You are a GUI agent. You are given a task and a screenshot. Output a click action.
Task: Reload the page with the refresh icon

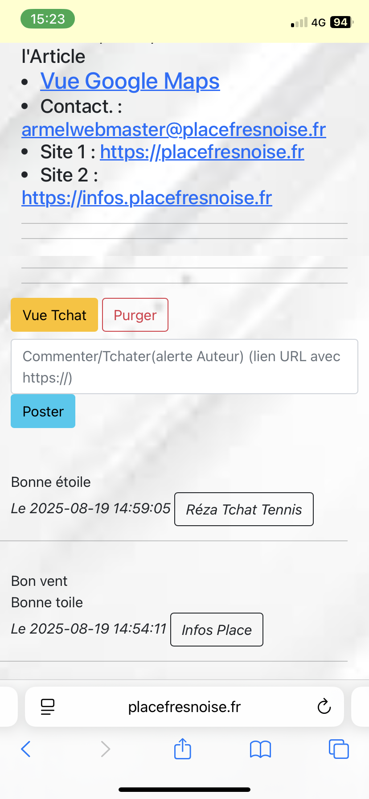pyautogui.click(x=324, y=707)
